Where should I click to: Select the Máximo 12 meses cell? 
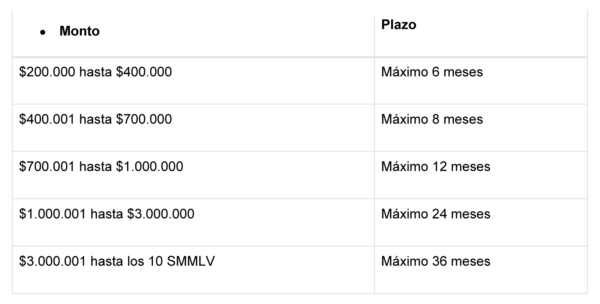[481, 175]
